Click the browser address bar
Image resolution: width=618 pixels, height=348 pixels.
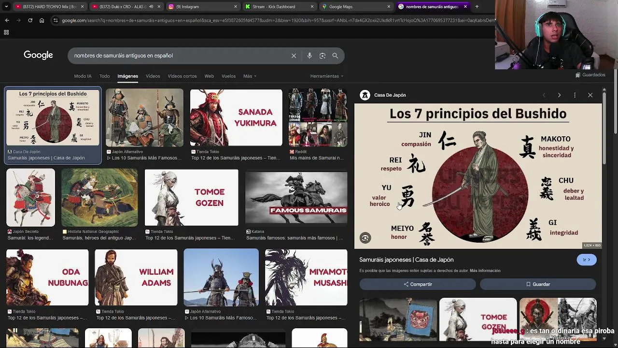(x=278, y=20)
